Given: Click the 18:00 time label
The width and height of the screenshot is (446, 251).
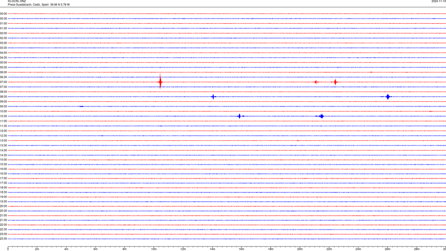Looking at the screenshot, I should pos(3,188).
